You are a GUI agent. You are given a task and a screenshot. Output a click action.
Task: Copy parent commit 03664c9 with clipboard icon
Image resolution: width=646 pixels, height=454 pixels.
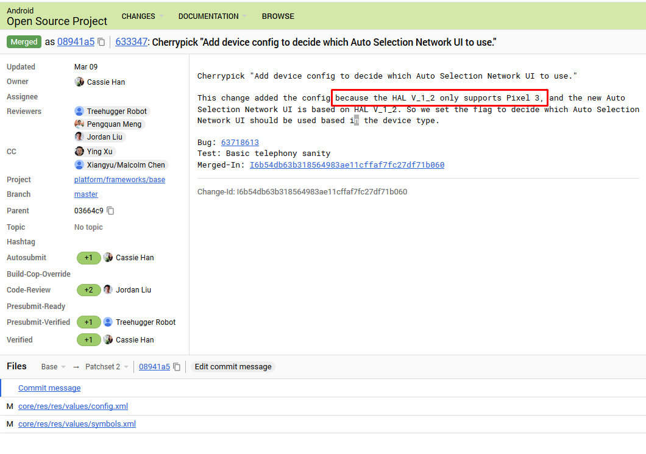point(110,210)
